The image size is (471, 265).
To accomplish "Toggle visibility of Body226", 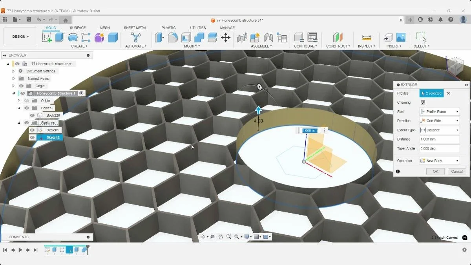I will click(x=32, y=115).
